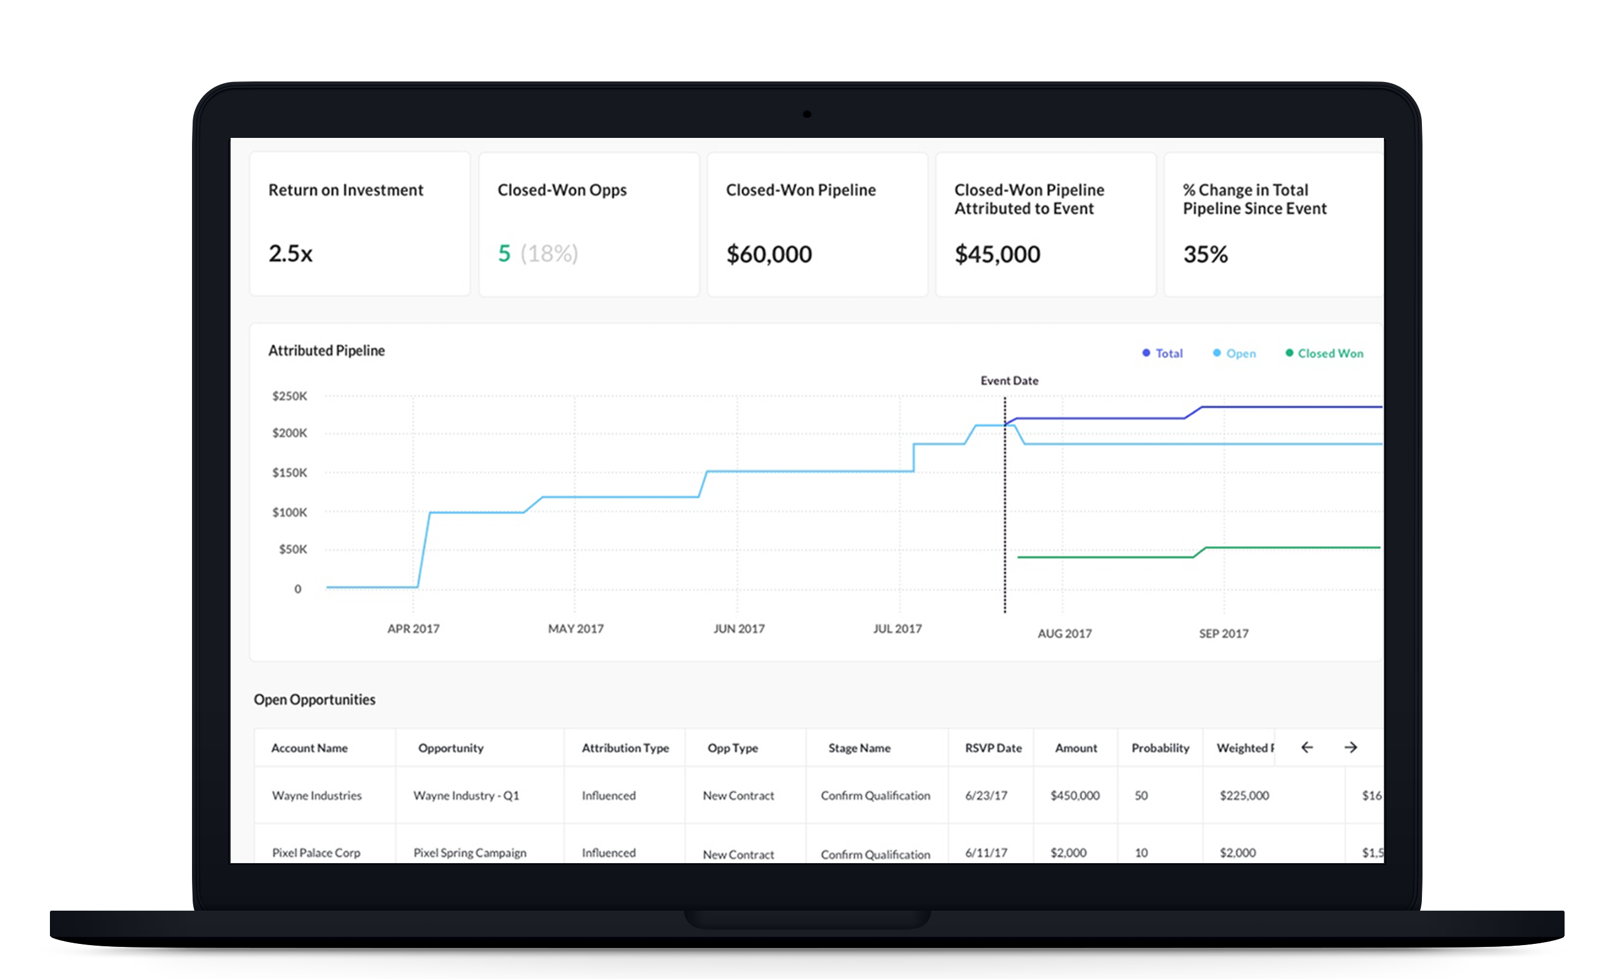Select the Closed-Won Pipeline Attributed to Event card
Image resolution: width=1605 pixels, height=979 pixels.
[x=1046, y=224]
